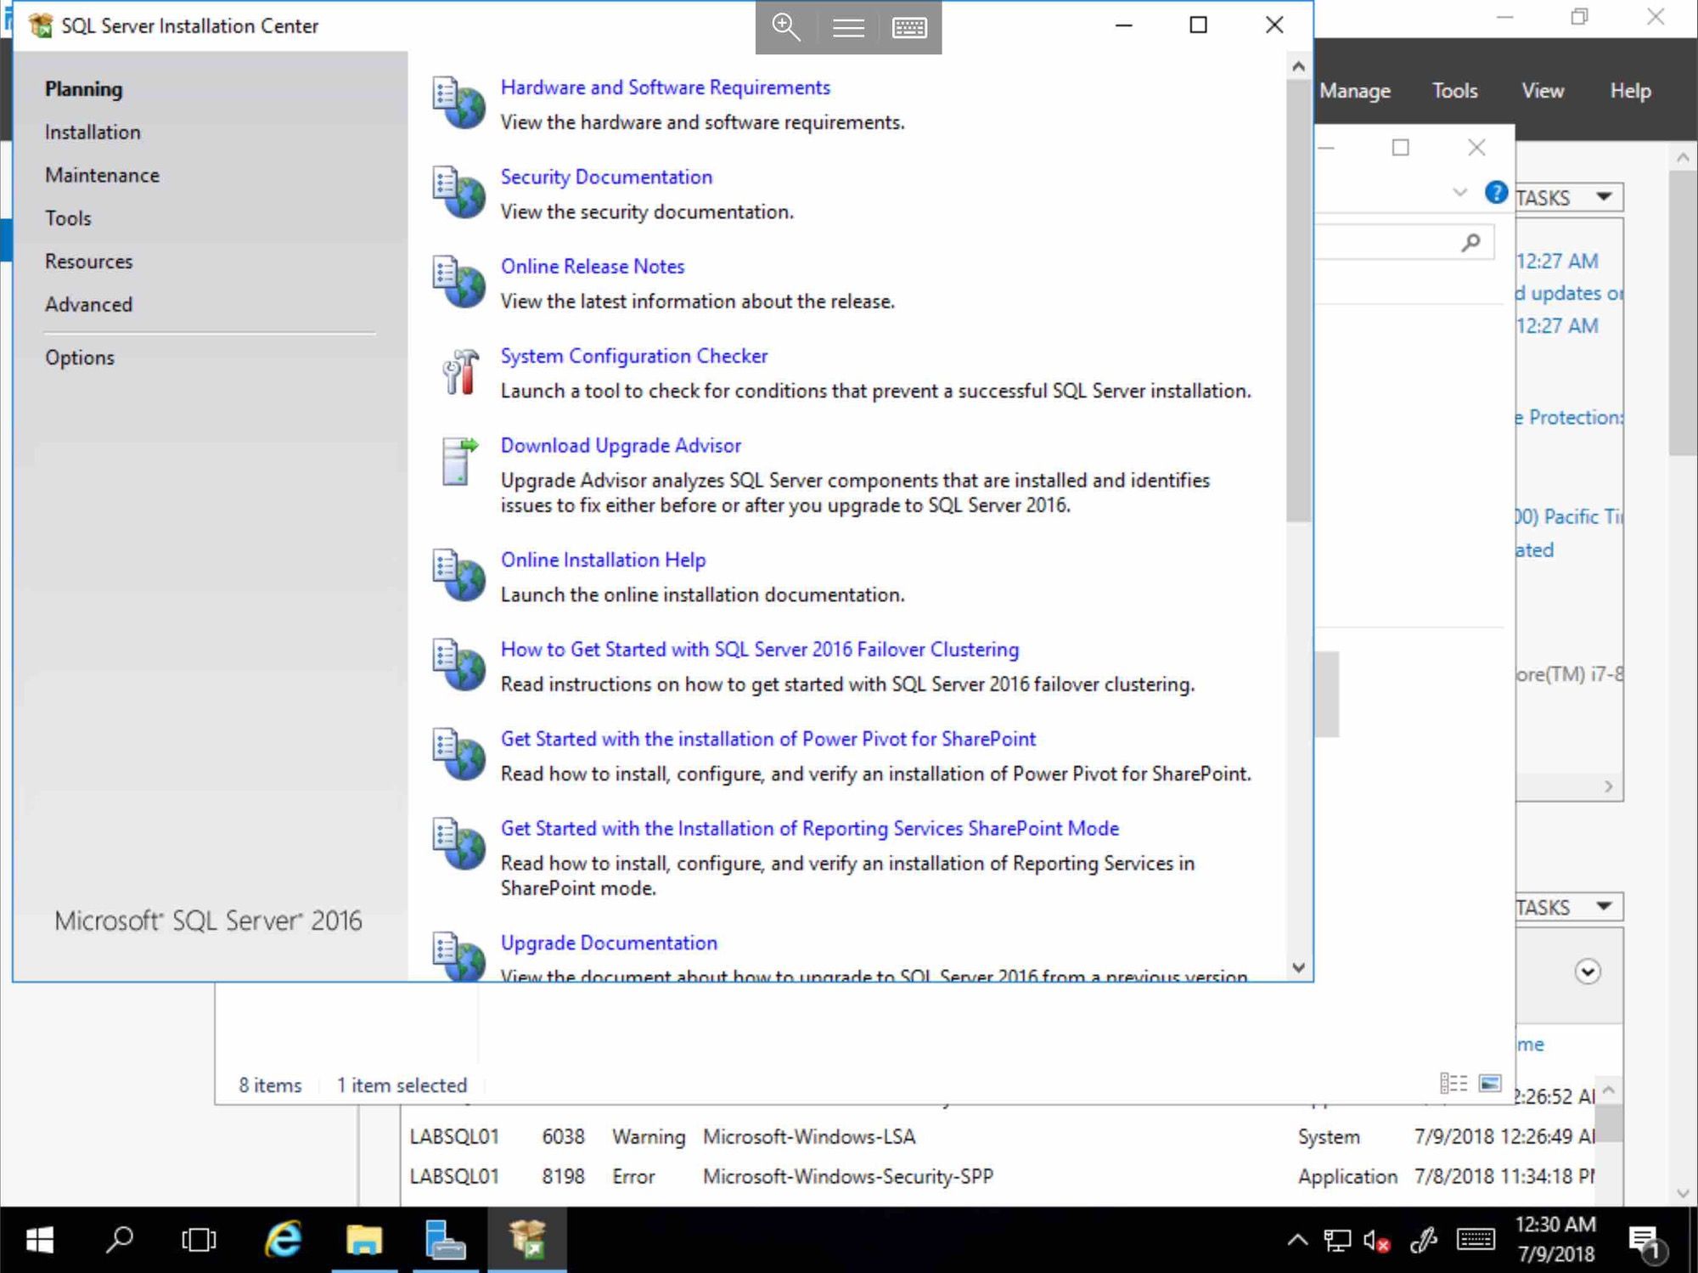Select the Tools category in the left pane
The width and height of the screenshot is (1698, 1273).
[68, 218]
